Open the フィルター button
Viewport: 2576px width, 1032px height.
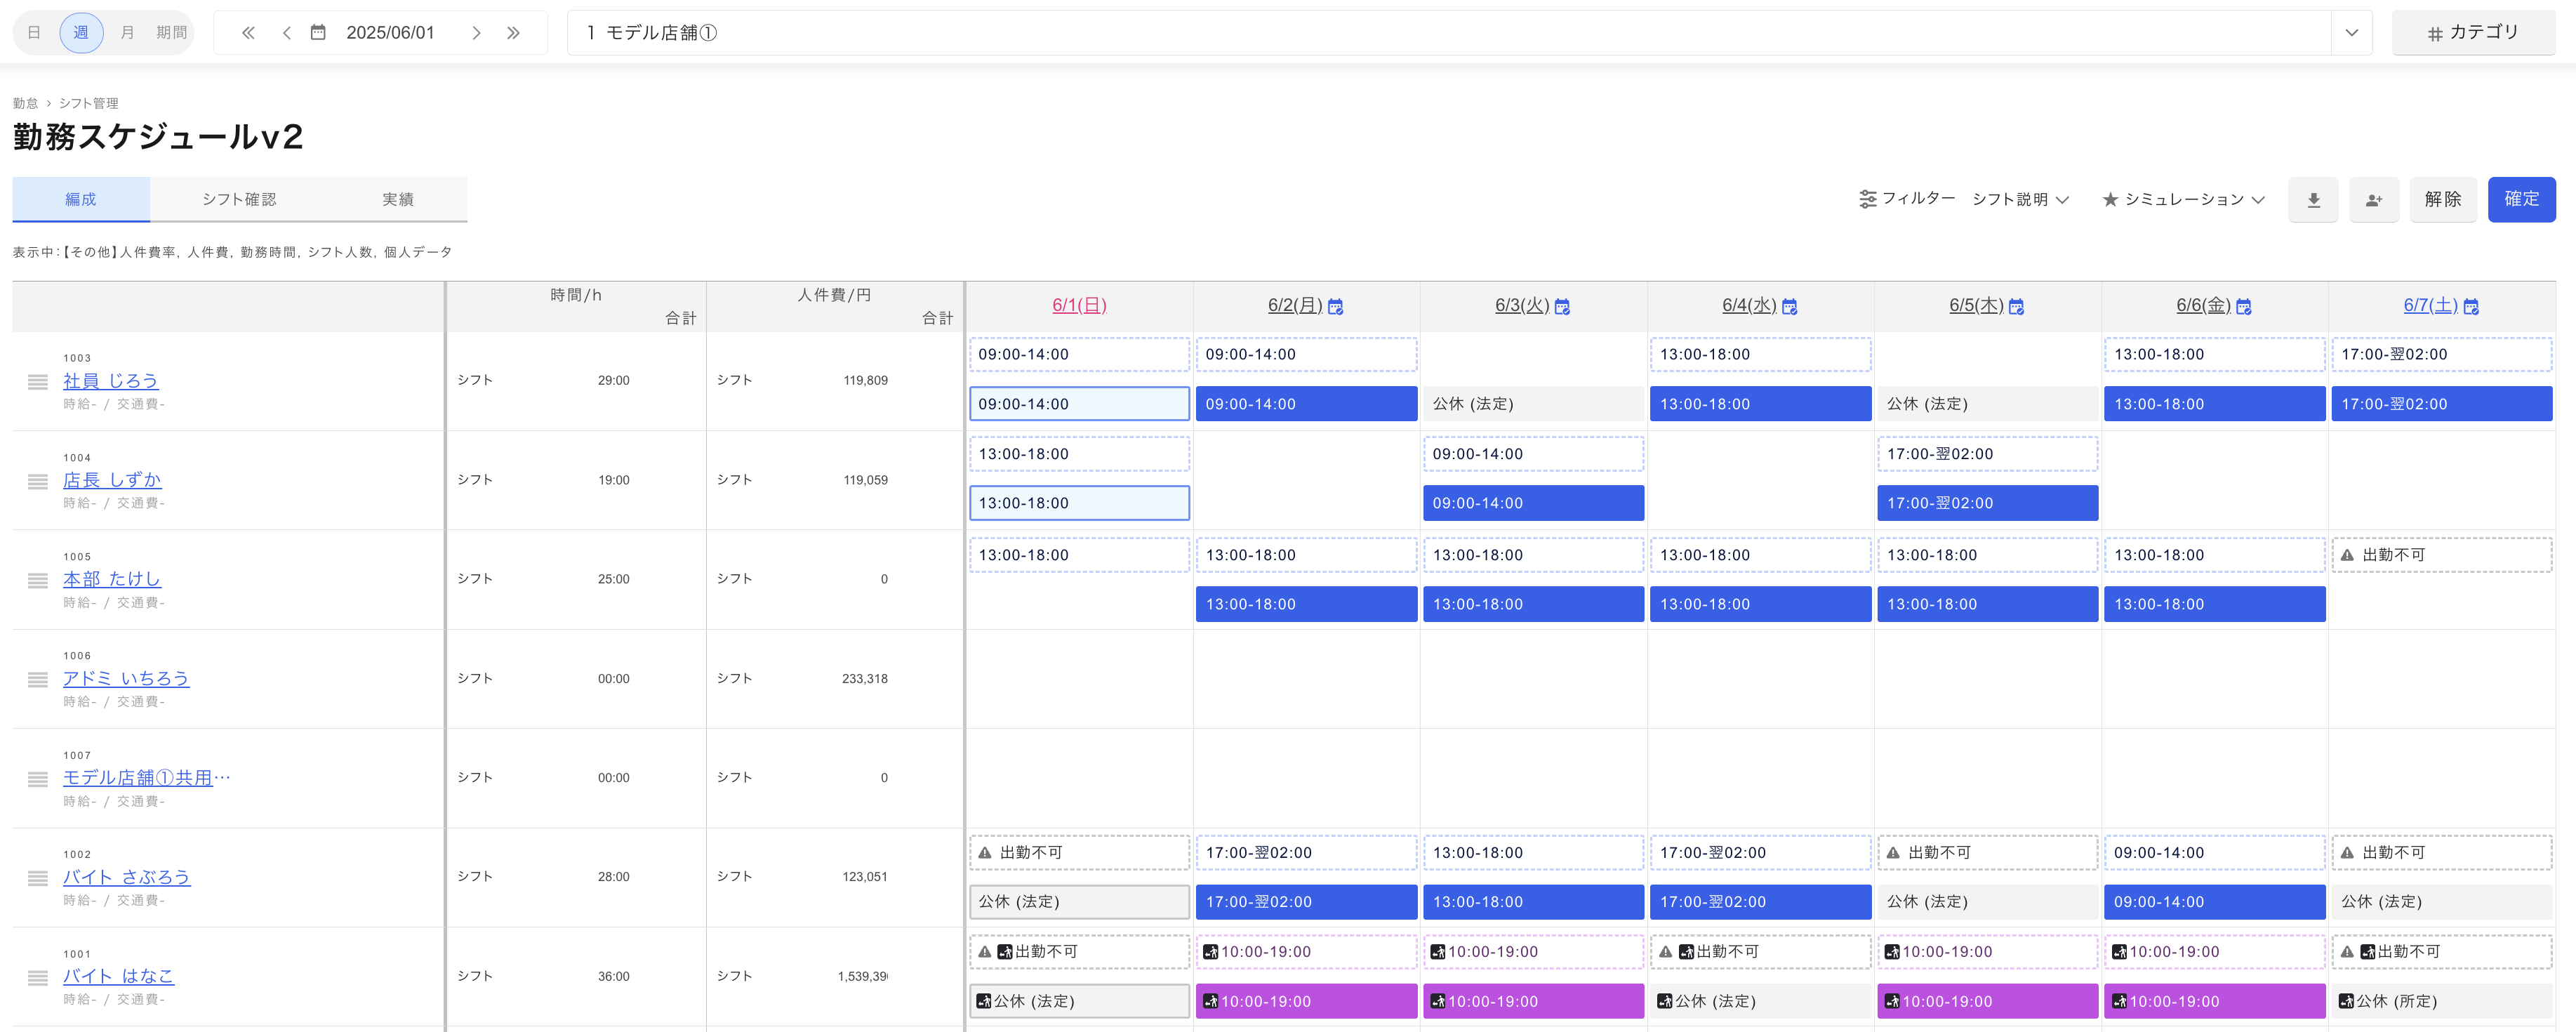1907,199
